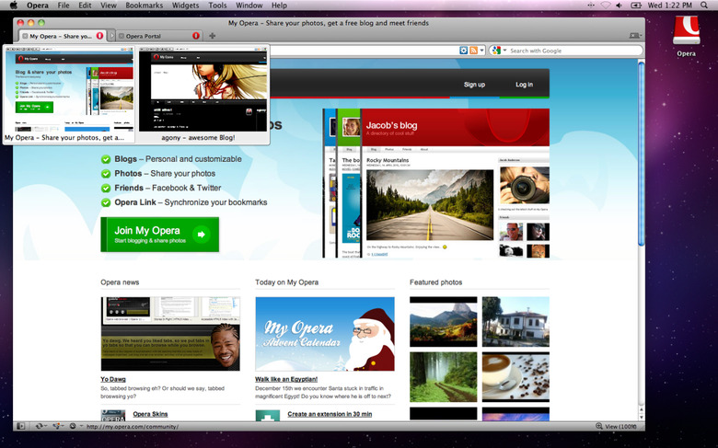The image size is (718, 448).
Task: Click the blue gear icon in address bar
Action: (463, 51)
